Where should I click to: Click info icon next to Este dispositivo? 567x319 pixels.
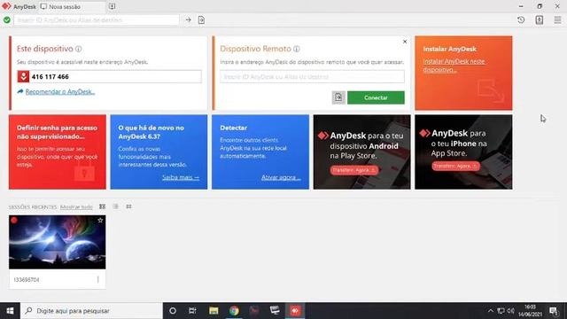79,49
